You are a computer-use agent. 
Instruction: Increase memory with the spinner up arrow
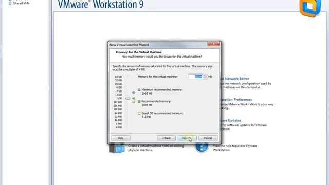[x=205, y=76]
